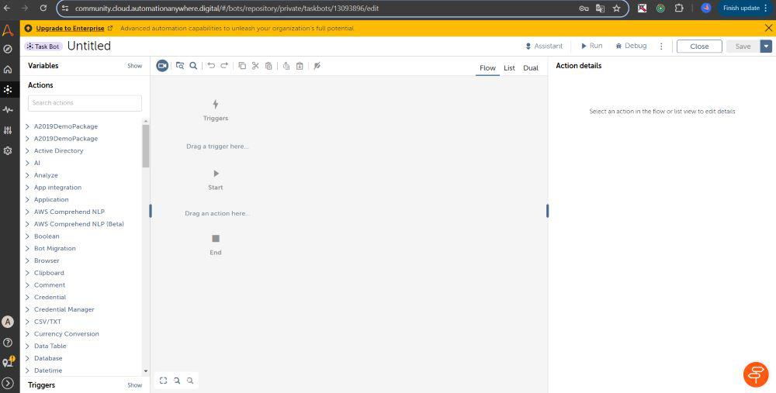Open the browser Extensions puzzle icon
The image size is (776, 393).
(x=679, y=8)
